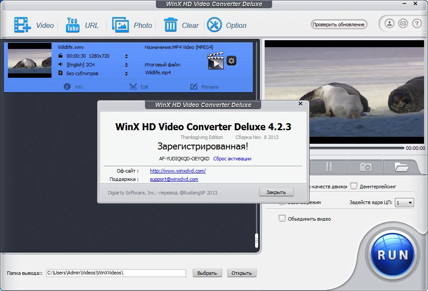Click the Папка вывода output path field
The image size is (428, 291).
point(116,273)
